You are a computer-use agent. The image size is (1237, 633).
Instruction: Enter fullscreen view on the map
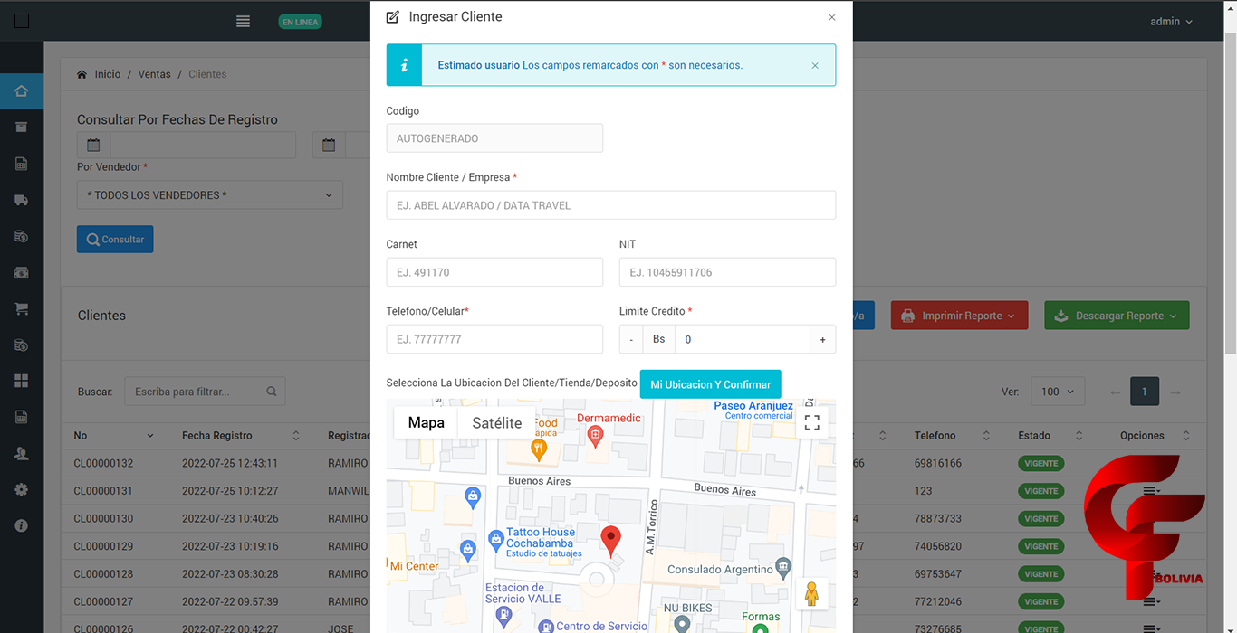tap(811, 422)
